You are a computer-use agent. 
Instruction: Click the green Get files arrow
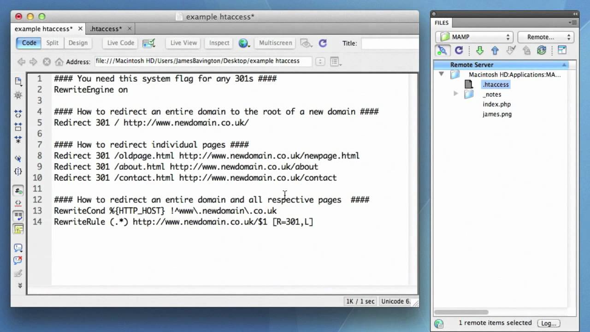(x=479, y=50)
